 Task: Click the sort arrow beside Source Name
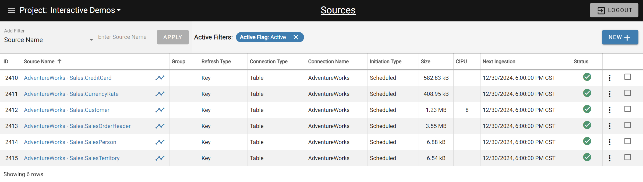coord(59,61)
